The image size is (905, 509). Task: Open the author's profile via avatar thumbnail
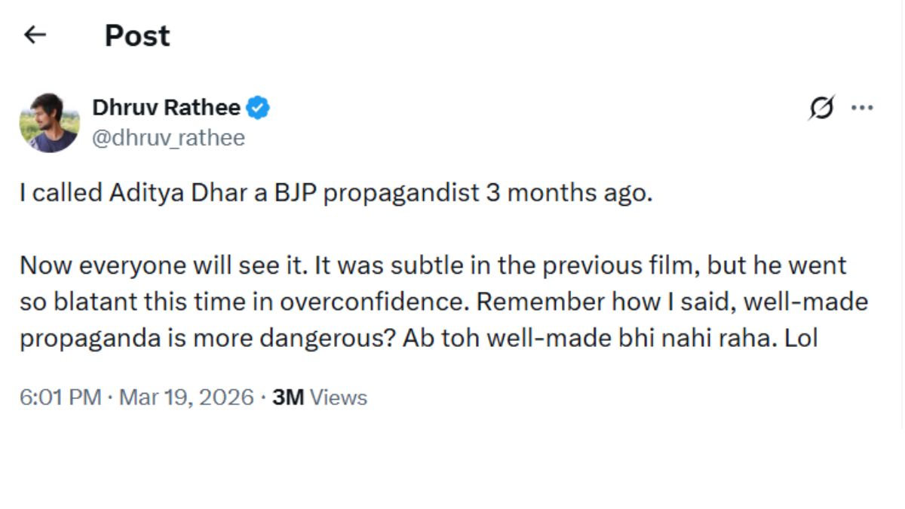(49, 118)
